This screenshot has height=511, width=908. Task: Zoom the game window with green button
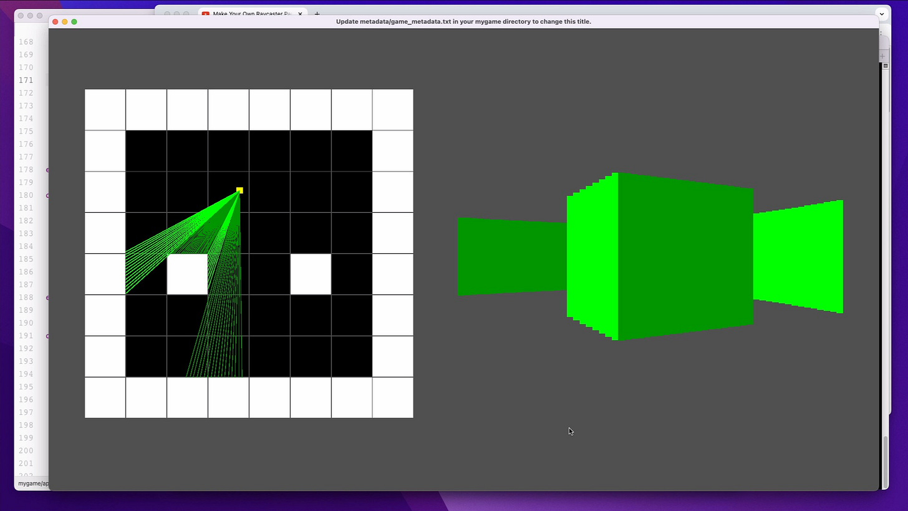pos(74,22)
